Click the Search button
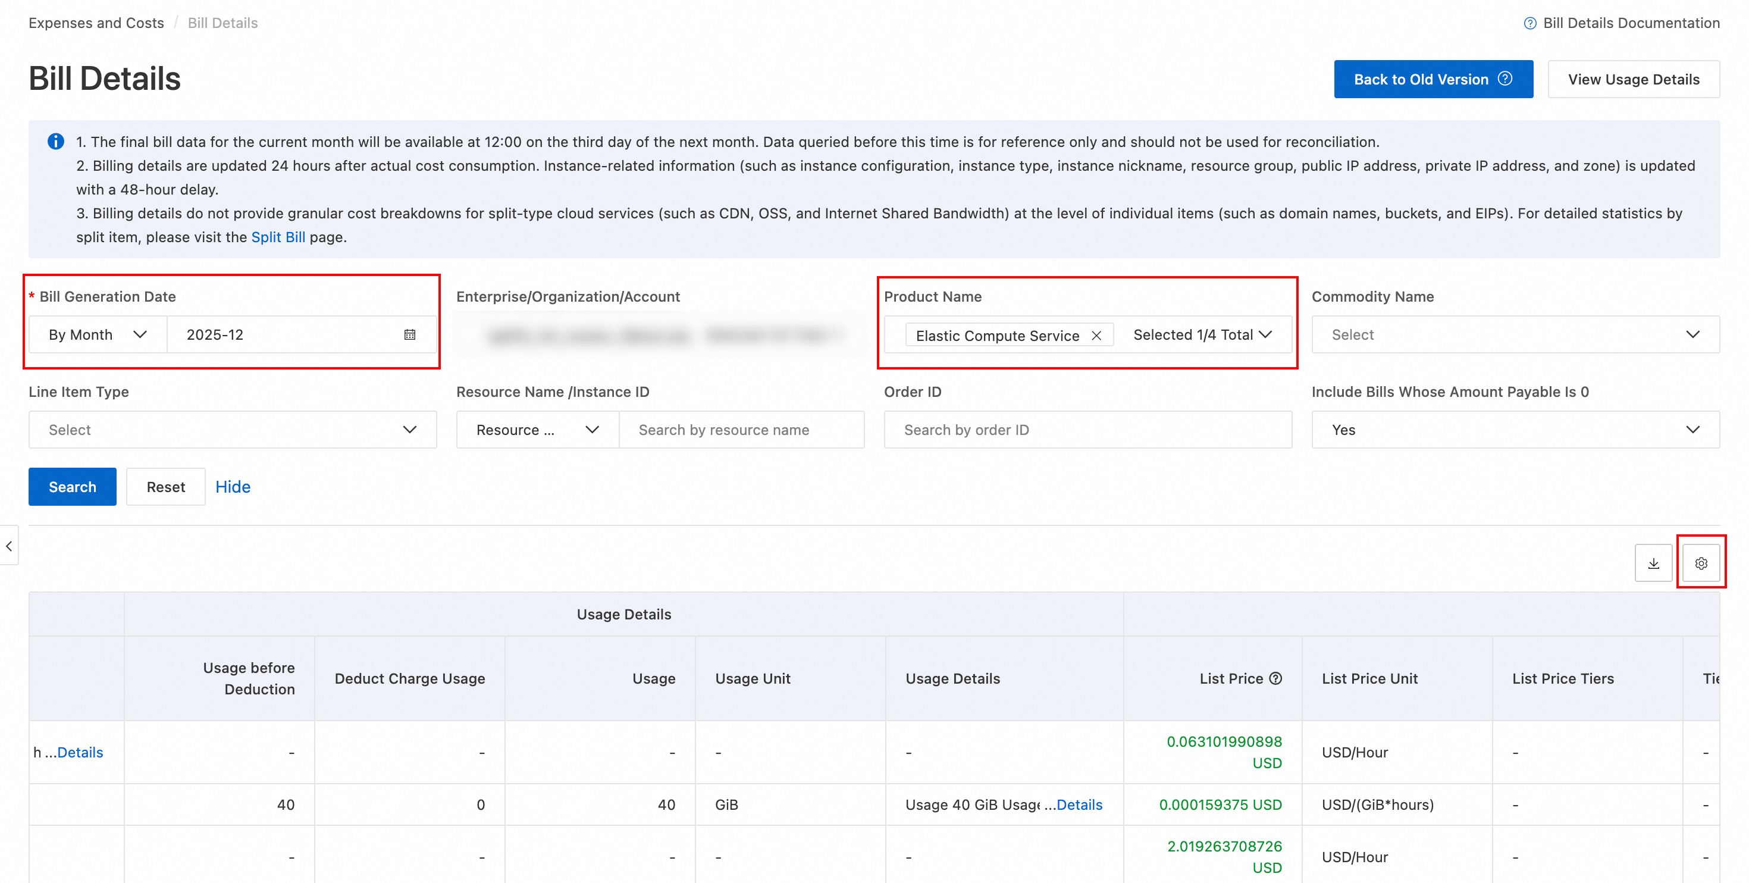This screenshot has width=1749, height=883. point(72,486)
